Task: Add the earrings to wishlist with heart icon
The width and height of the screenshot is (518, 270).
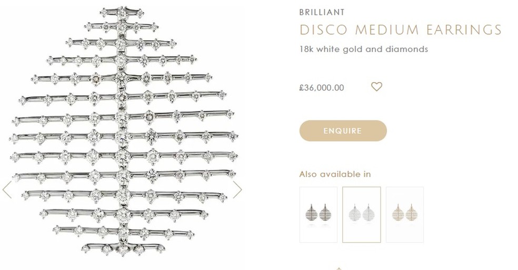Action: (376, 87)
